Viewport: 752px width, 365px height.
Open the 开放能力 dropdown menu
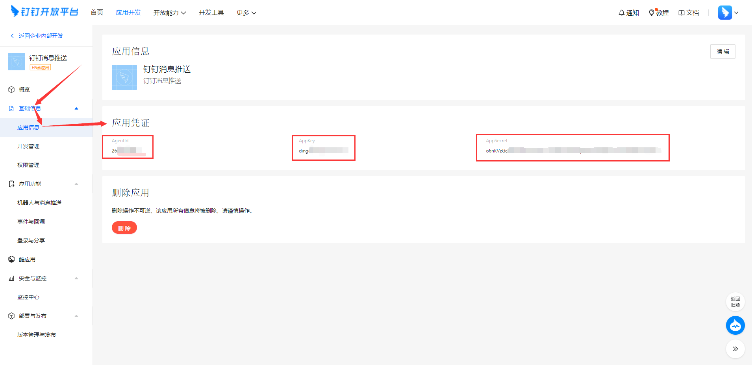coord(170,13)
